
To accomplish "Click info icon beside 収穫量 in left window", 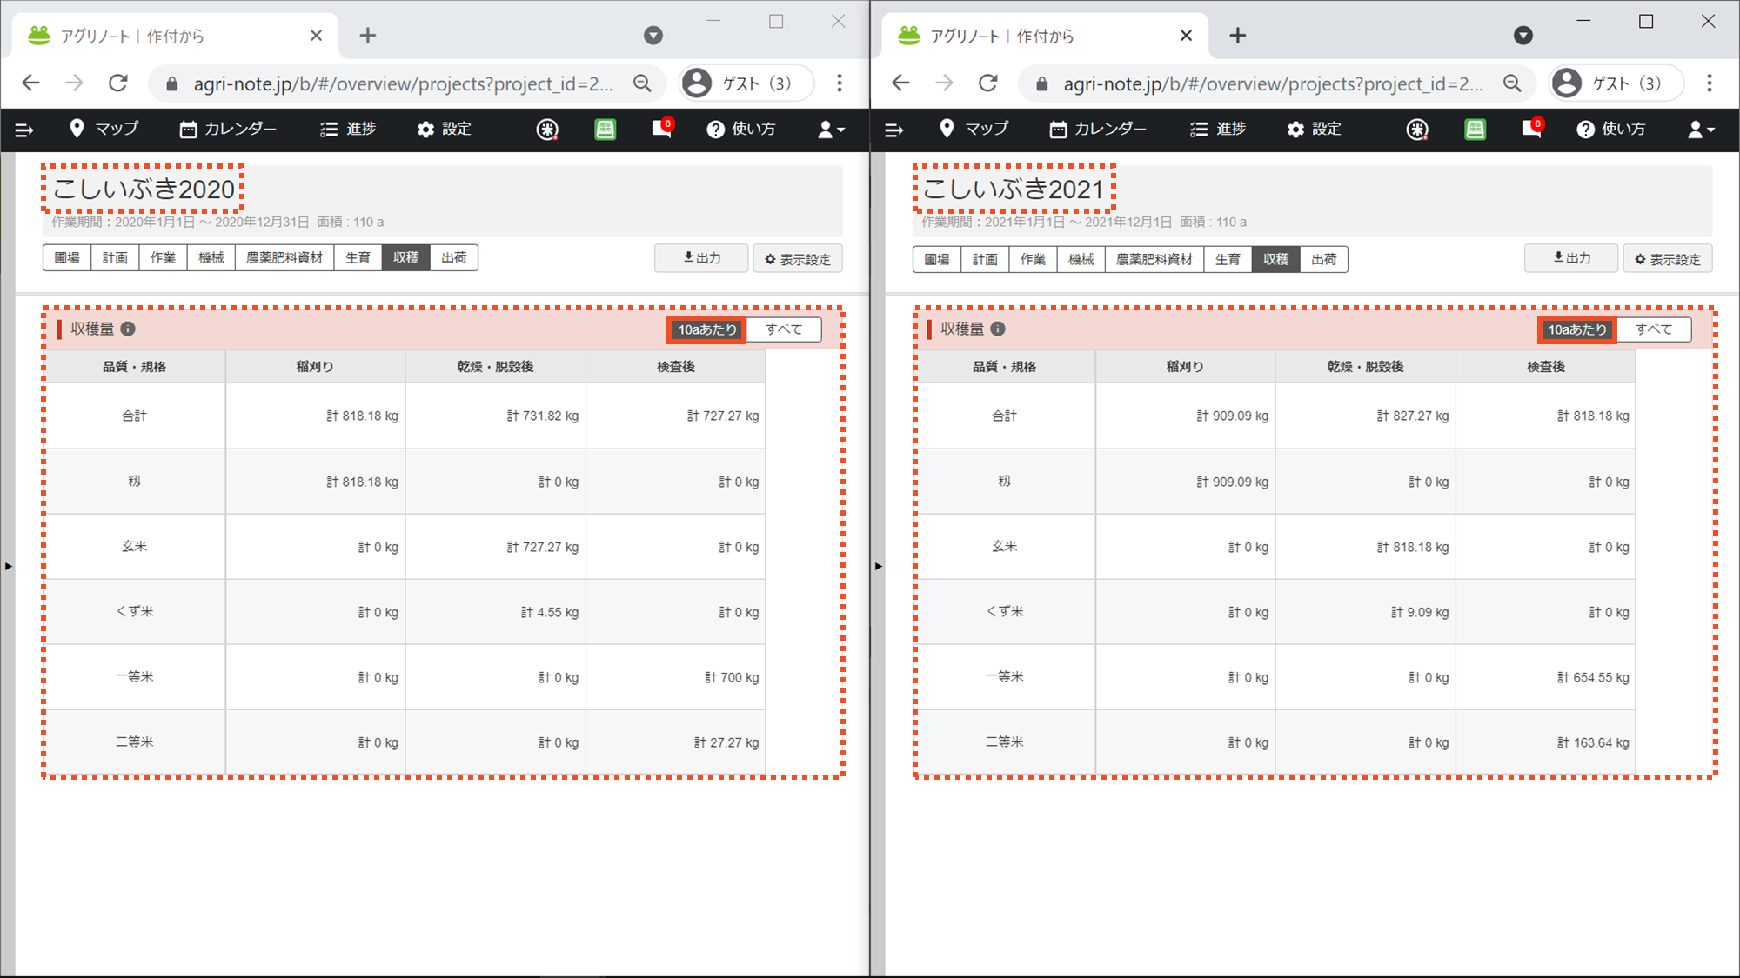I will point(128,329).
